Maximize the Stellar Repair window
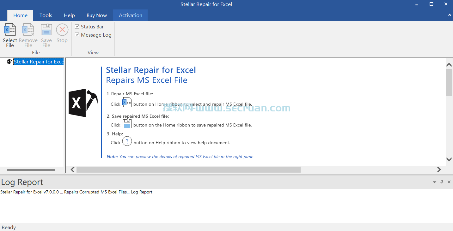 click(x=431, y=4)
